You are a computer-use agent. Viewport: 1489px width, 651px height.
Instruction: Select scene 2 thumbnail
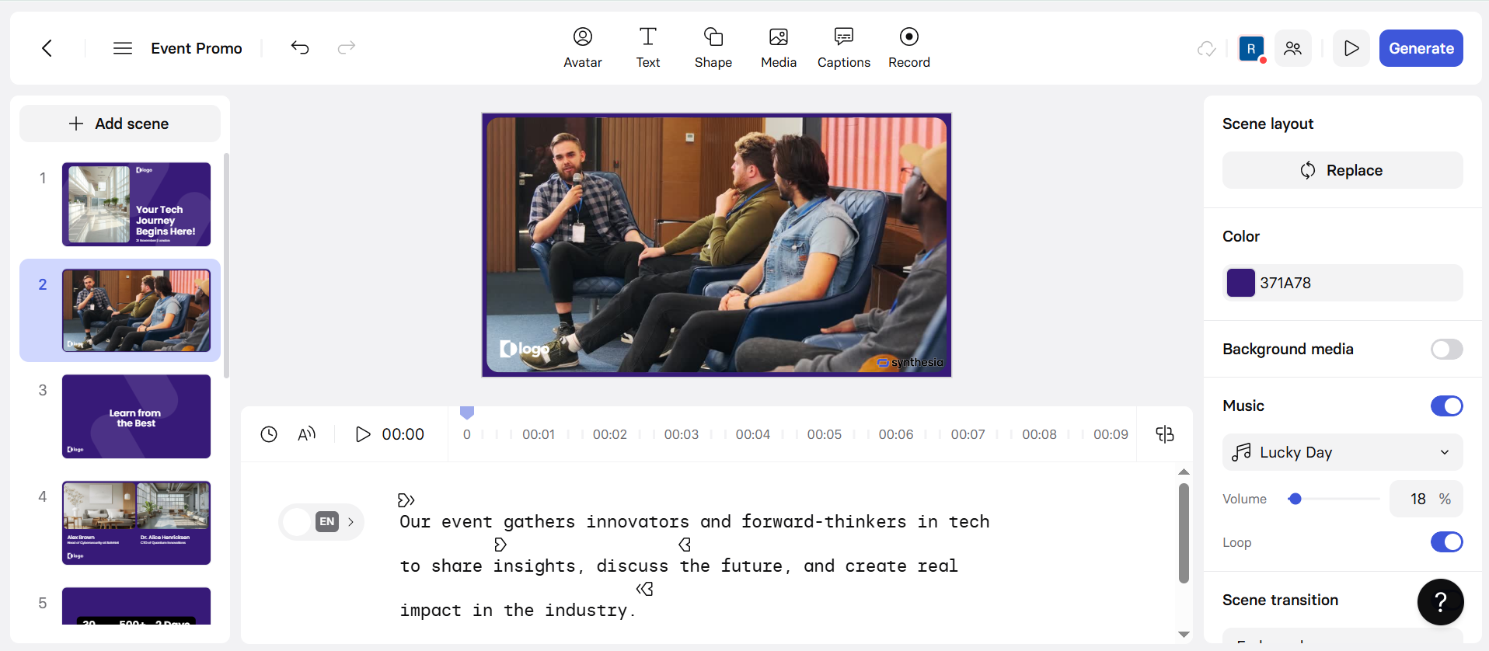(x=136, y=311)
